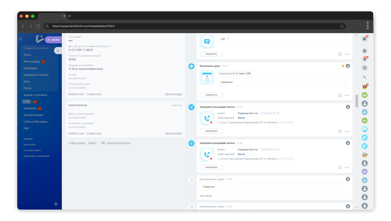Open the browser three-dot menu
Viewport: 391px width, 221px height.
(x=368, y=25)
